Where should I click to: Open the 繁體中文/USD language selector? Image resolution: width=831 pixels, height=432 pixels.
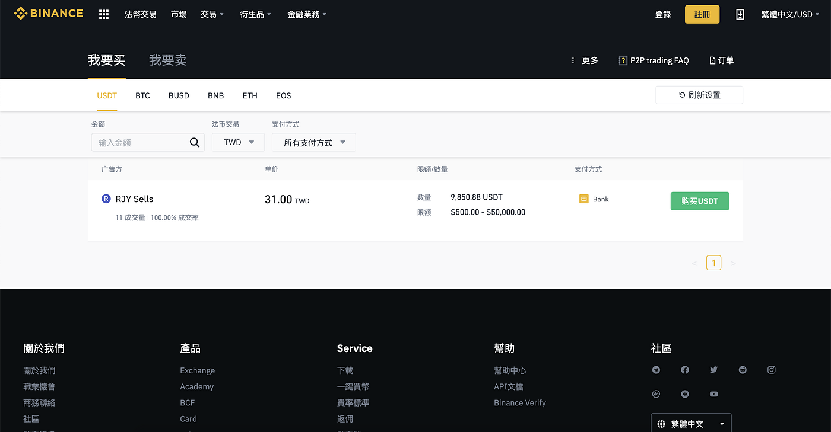790,14
